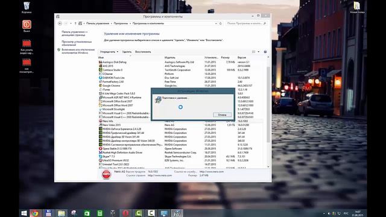Select the DAEMON Tools Lite icon
The image size is (386, 217).
pyautogui.click(x=101, y=78)
